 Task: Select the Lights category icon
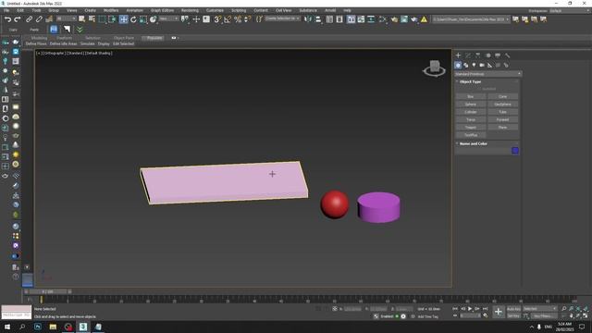474,65
